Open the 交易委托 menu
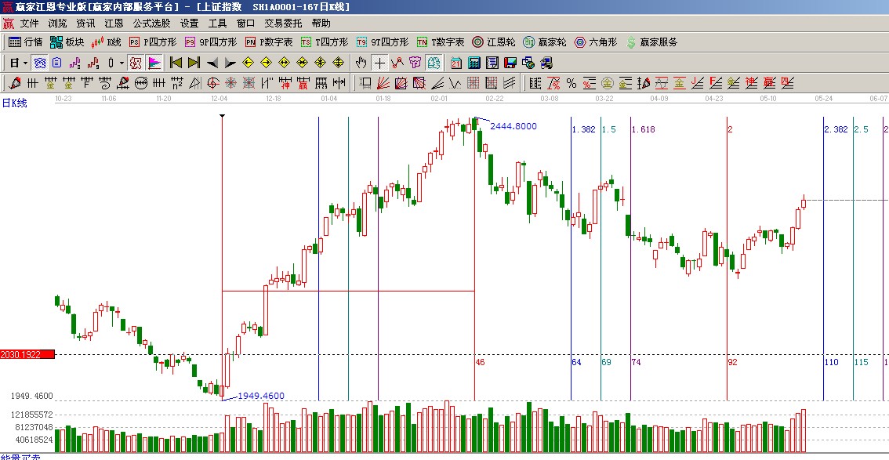The image size is (889, 460). (x=283, y=24)
